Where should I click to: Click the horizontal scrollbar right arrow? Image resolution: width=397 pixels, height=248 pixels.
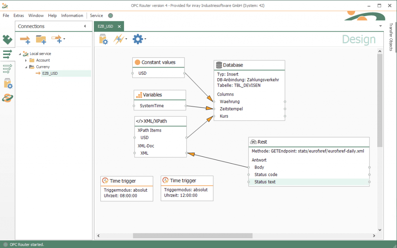(x=374, y=236)
